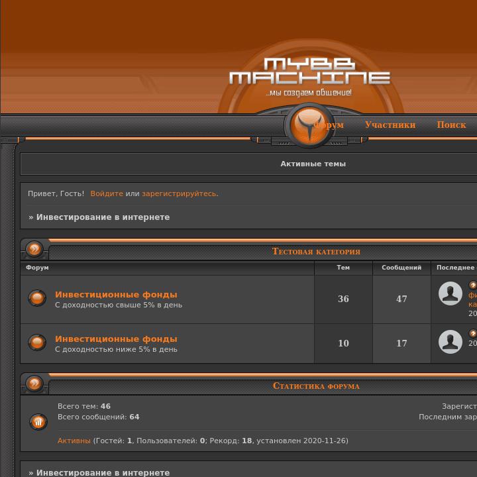The width and height of the screenshot is (477, 477).
Task: Click the forum statistics chart icon
Action: point(38,422)
